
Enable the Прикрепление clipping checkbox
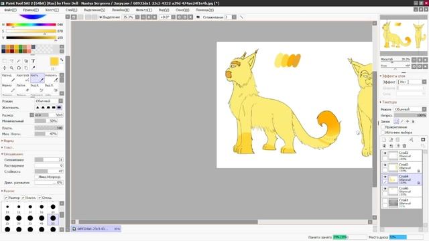[x=383, y=127]
